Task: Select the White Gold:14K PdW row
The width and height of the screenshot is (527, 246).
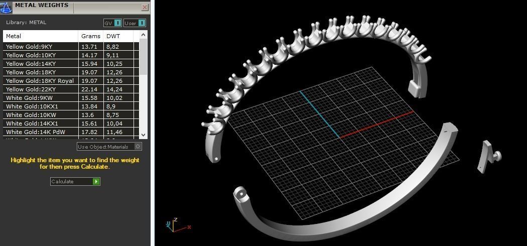Action: (71, 132)
